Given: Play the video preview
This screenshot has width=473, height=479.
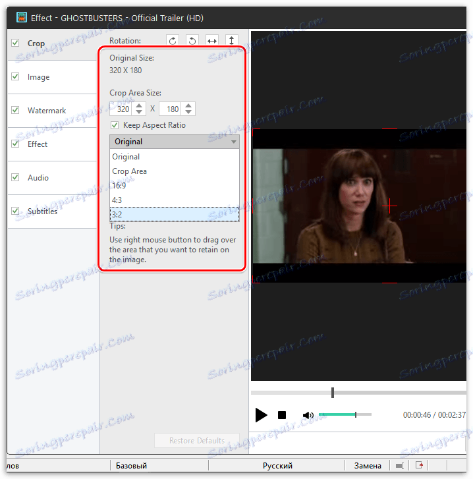Looking at the screenshot, I should 261,415.
